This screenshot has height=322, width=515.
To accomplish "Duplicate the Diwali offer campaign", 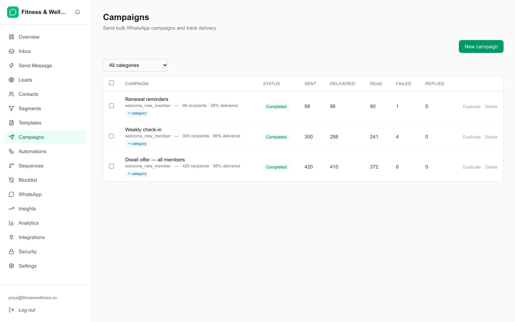I will click(472, 167).
